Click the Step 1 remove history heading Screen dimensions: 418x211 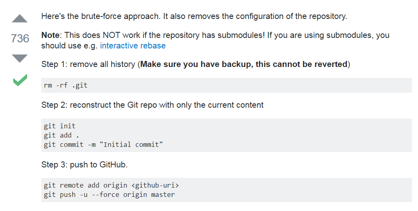point(196,65)
